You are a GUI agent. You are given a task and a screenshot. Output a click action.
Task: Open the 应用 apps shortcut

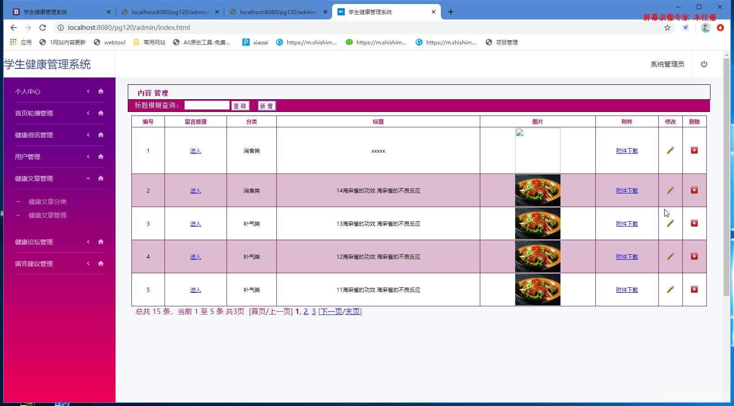pyautogui.click(x=21, y=42)
